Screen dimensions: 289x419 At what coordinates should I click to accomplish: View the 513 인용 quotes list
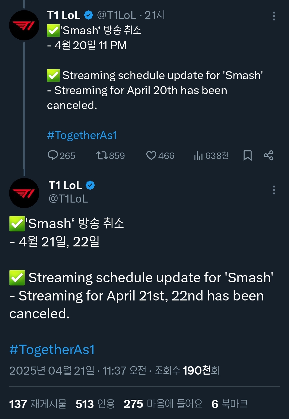point(95,404)
